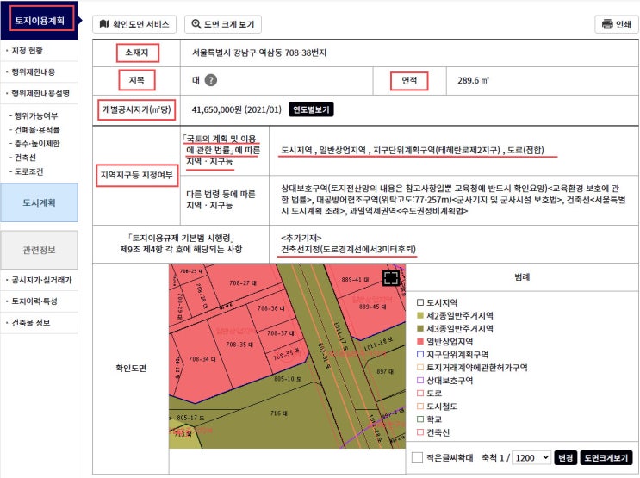Open 행위제한내용 menu item
The width and height of the screenshot is (640, 478).
point(39,71)
